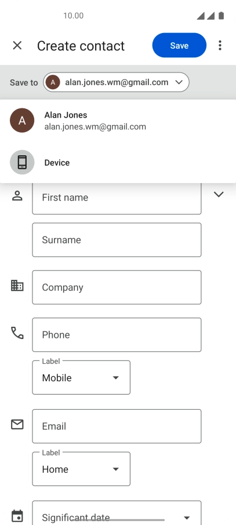This screenshot has height=525, width=236.
Task: Focus the Phone number field
Action: pos(117,335)
